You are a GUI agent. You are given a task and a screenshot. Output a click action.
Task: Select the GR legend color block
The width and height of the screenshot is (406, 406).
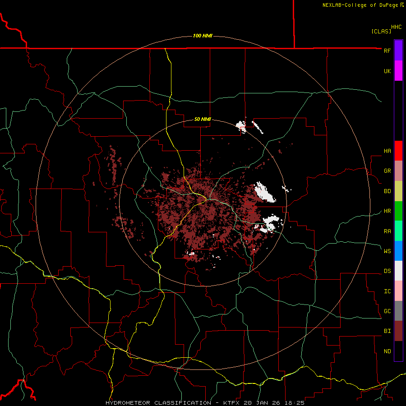tap(398, 171)
